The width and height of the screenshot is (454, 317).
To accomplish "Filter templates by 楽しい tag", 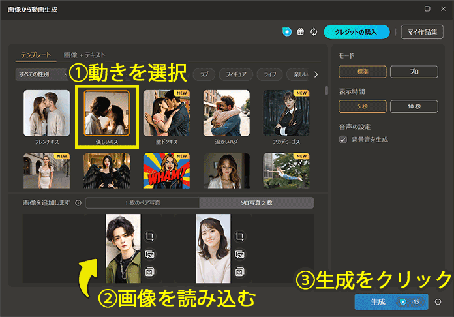I will pyautogui.click(x=299, y=74).
